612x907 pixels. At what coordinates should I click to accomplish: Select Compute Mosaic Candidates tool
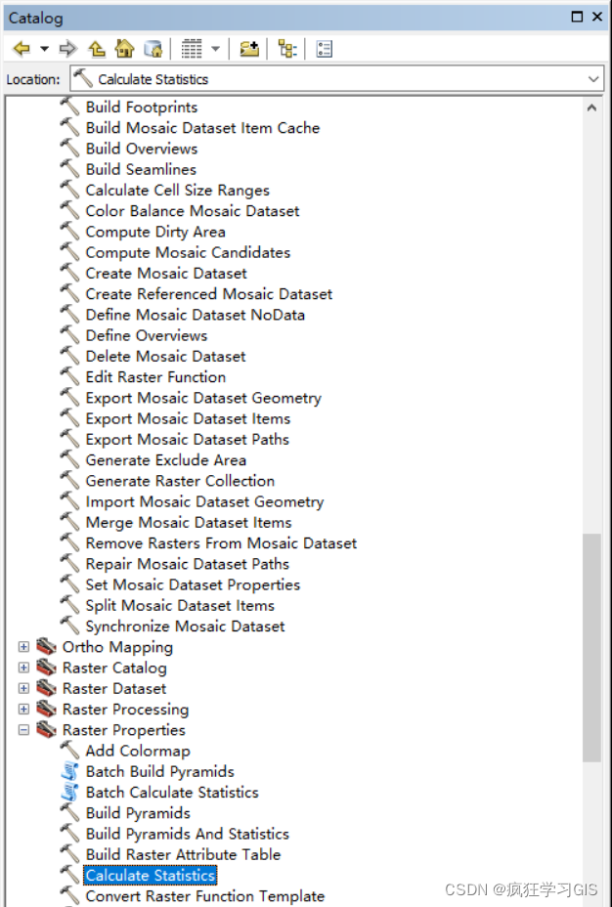tap(188, 253)
